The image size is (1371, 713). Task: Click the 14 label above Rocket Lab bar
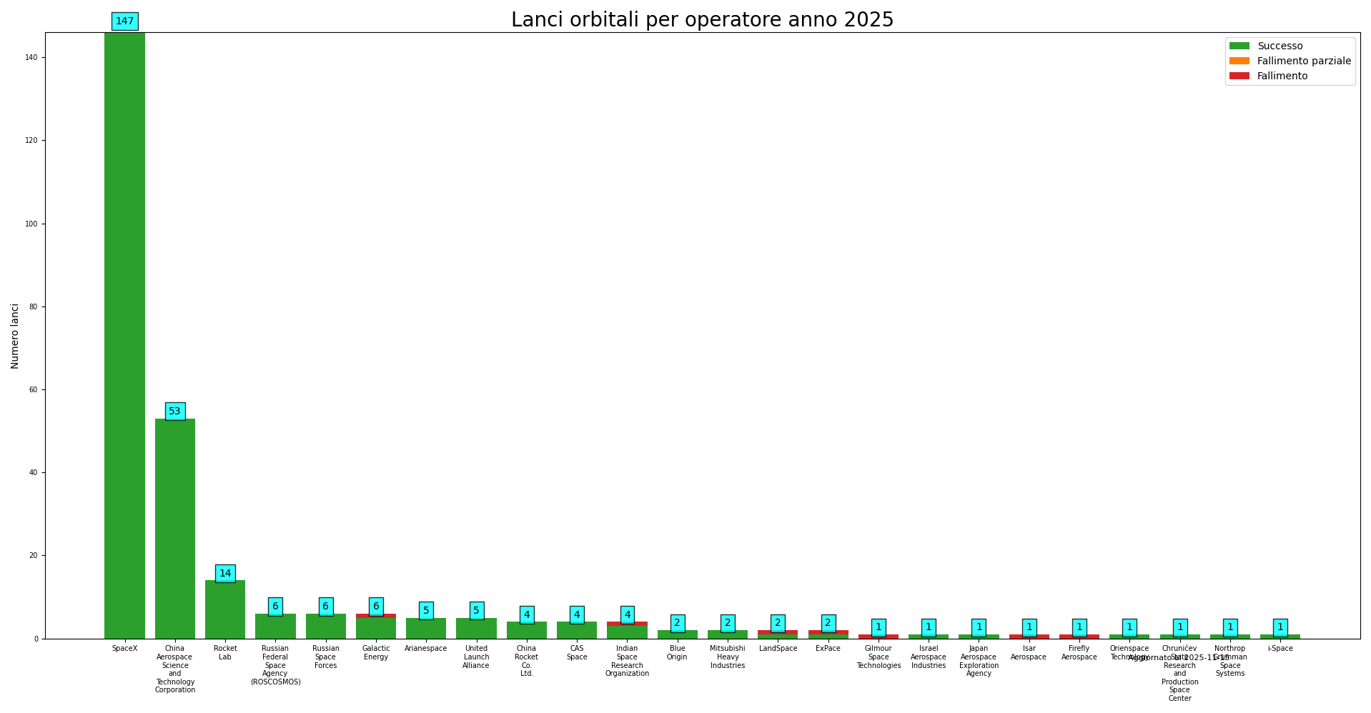pyautogui.click(x=225, y=574)
